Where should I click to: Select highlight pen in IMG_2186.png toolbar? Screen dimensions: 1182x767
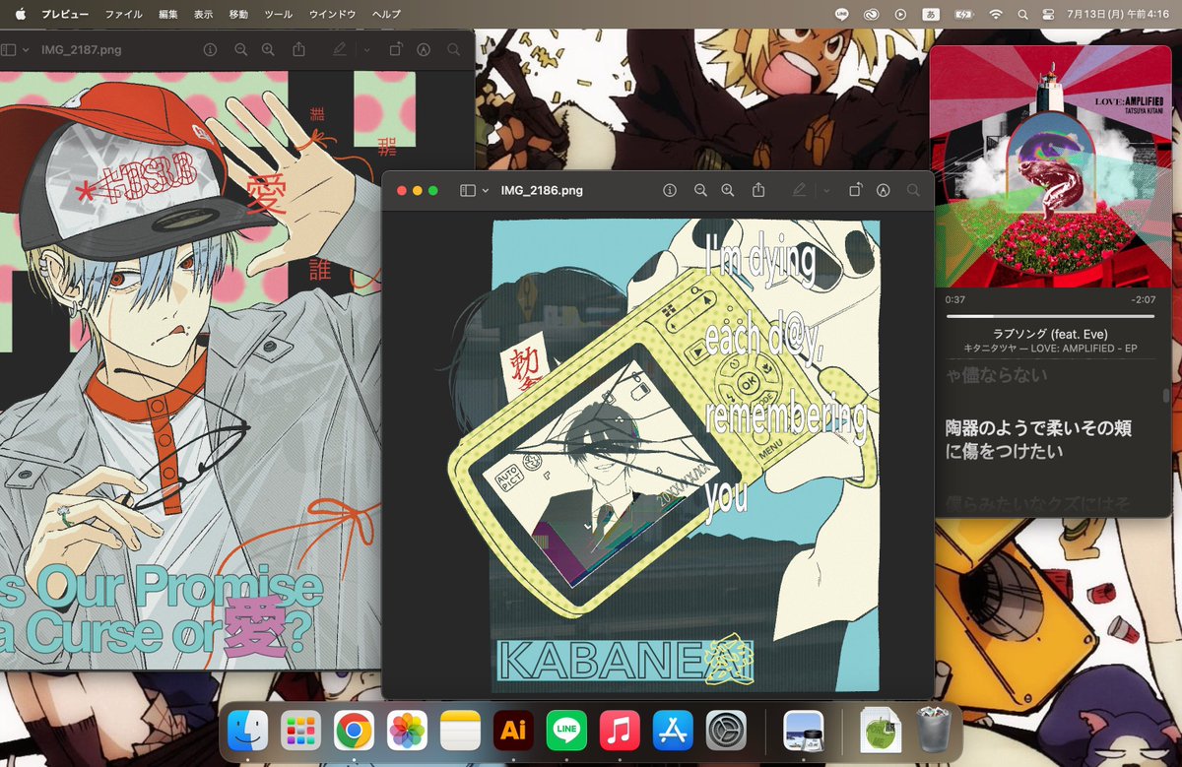click(x=799, y=190)
